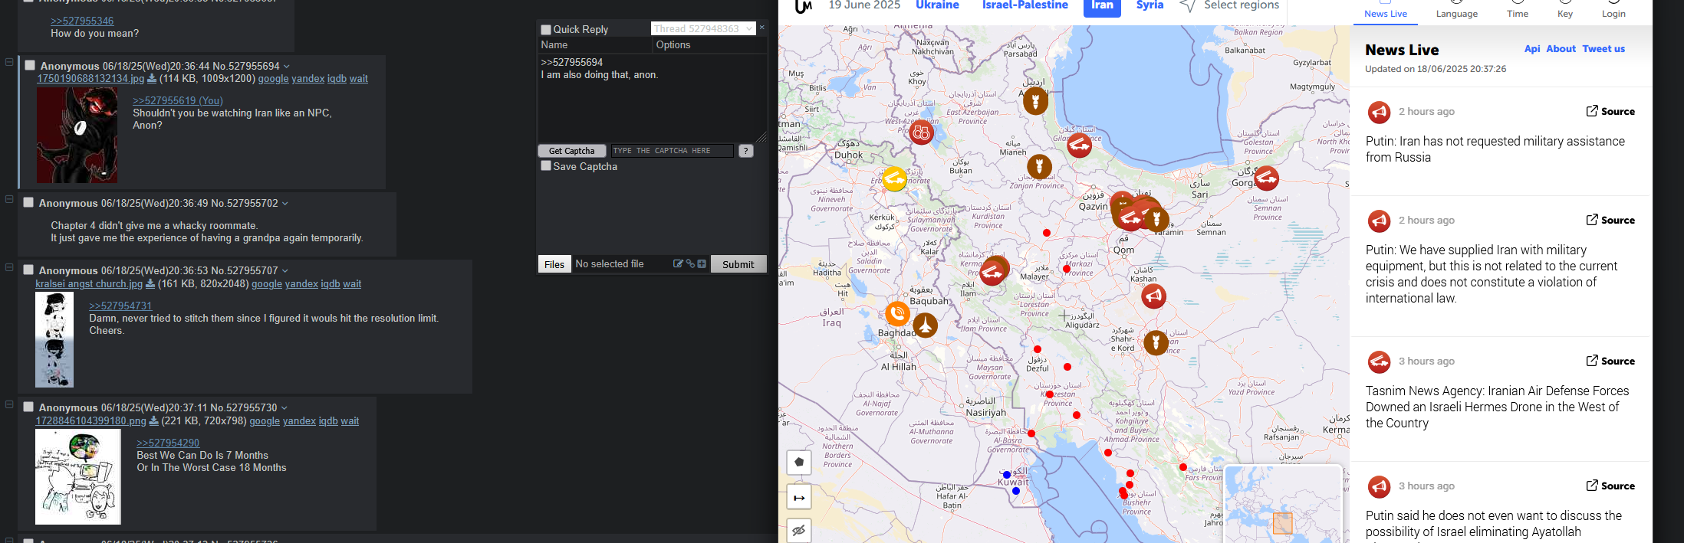Collapse post No.527955694 with hide button
This screenshot has width=1684, height=543.
tap(9, 62)
